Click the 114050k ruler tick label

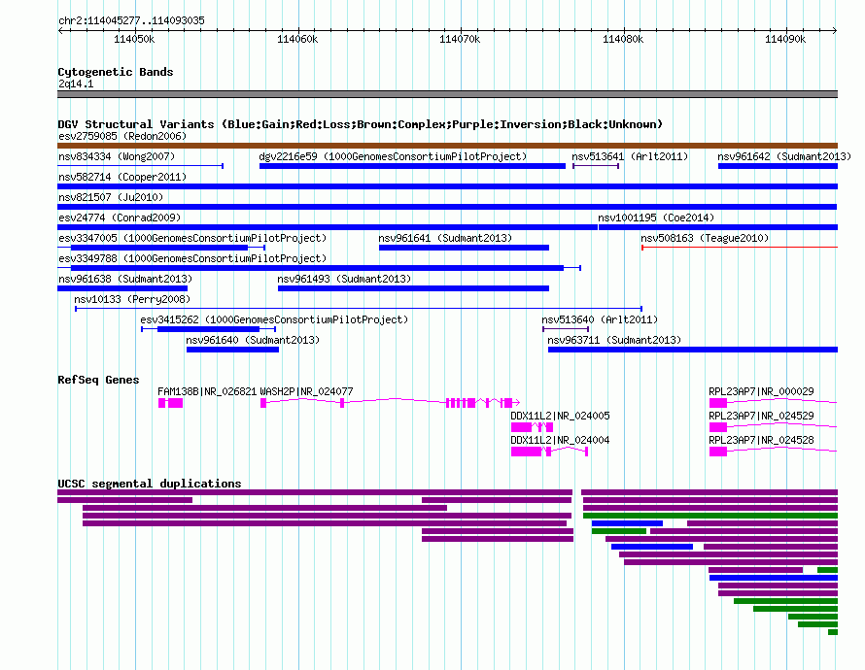(x=134, y=39)
